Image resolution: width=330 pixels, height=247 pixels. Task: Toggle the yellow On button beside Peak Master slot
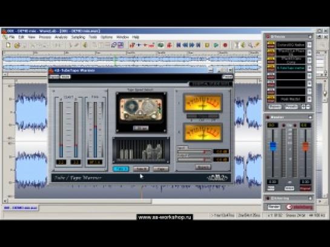(271, 97)
